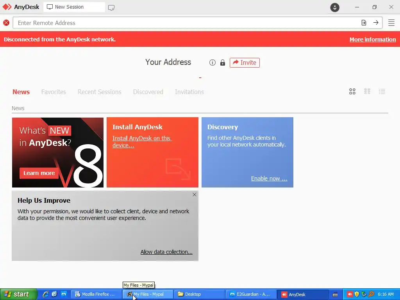Viewport: 400px width, 300px height.
Task: Click the info icon beside Your Address
Action: click(x=212, y=62)
